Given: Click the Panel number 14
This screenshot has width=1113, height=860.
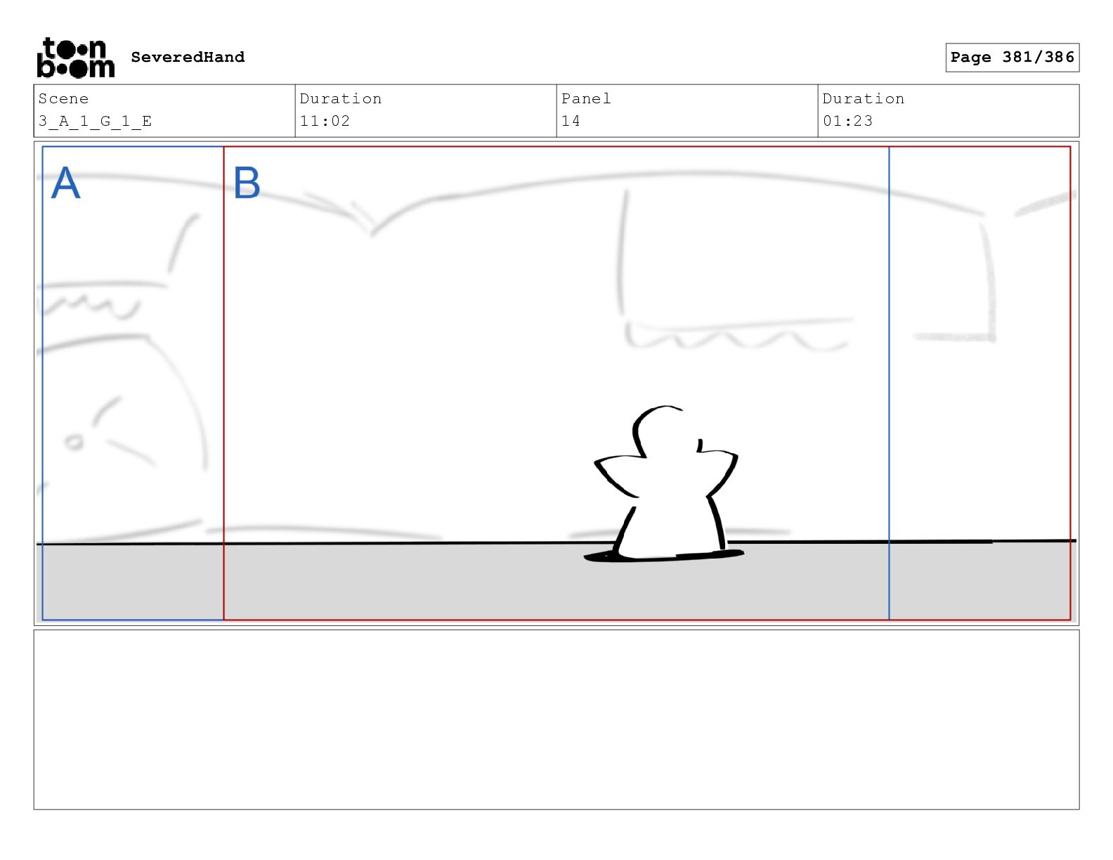Looking at the screenshot, I should click(571, 121).
